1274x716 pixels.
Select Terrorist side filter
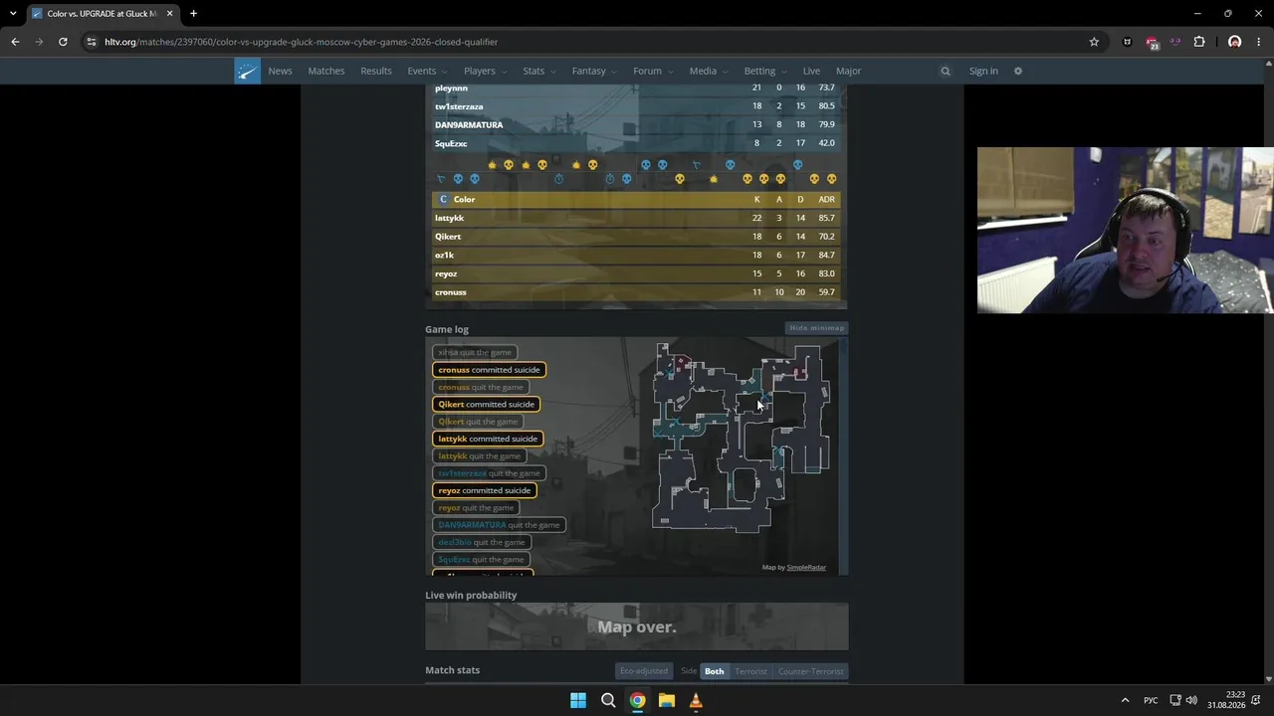click(x=750, y=671)
